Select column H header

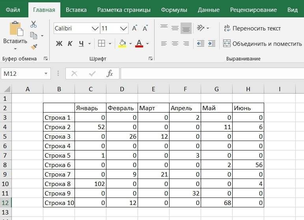tap(248, 89)
